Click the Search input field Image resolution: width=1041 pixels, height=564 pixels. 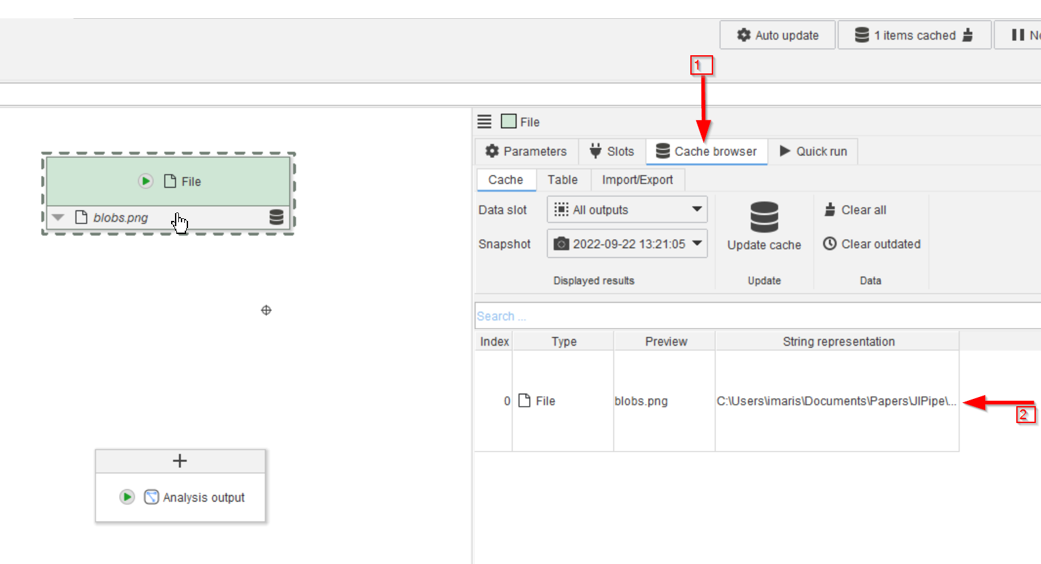(755, 316)
